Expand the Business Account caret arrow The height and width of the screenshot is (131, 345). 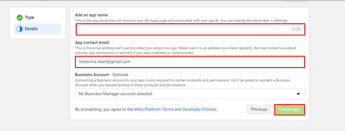coord(298,94)
